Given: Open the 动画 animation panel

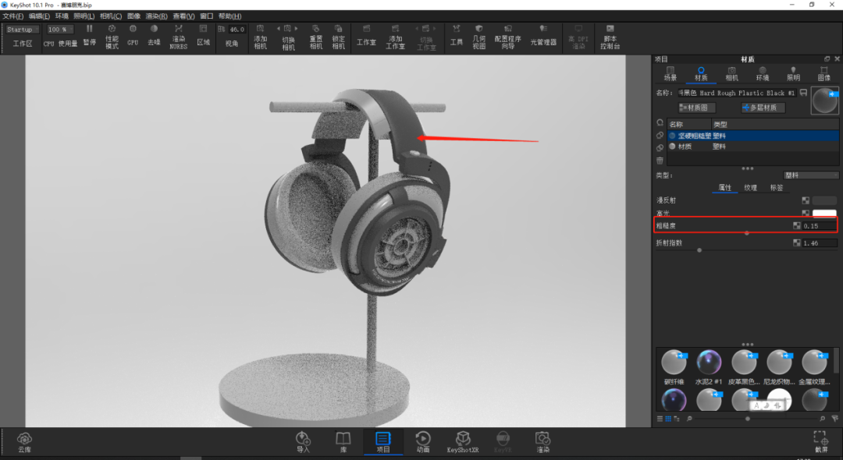Looking at the screenshot, I should [x=423, y=442].
